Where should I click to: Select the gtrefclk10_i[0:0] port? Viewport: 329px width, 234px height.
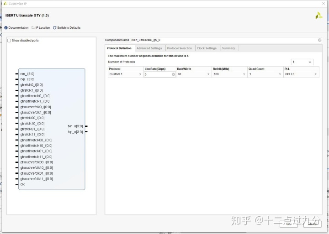pos(32,124)
